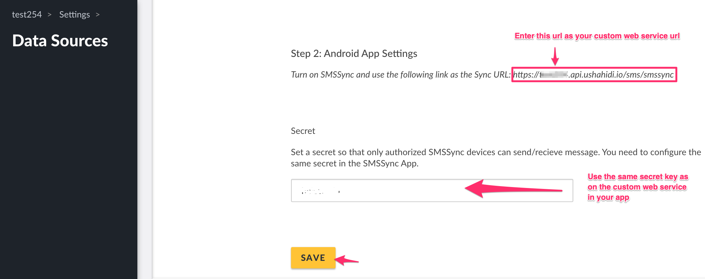Click the yellow SAVE button

pyautogui.click(x=313, y=258)
